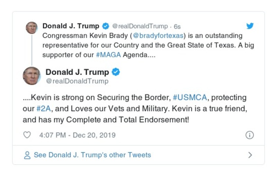Open @realDonaldTrump handle under the large name

point(77,81)
